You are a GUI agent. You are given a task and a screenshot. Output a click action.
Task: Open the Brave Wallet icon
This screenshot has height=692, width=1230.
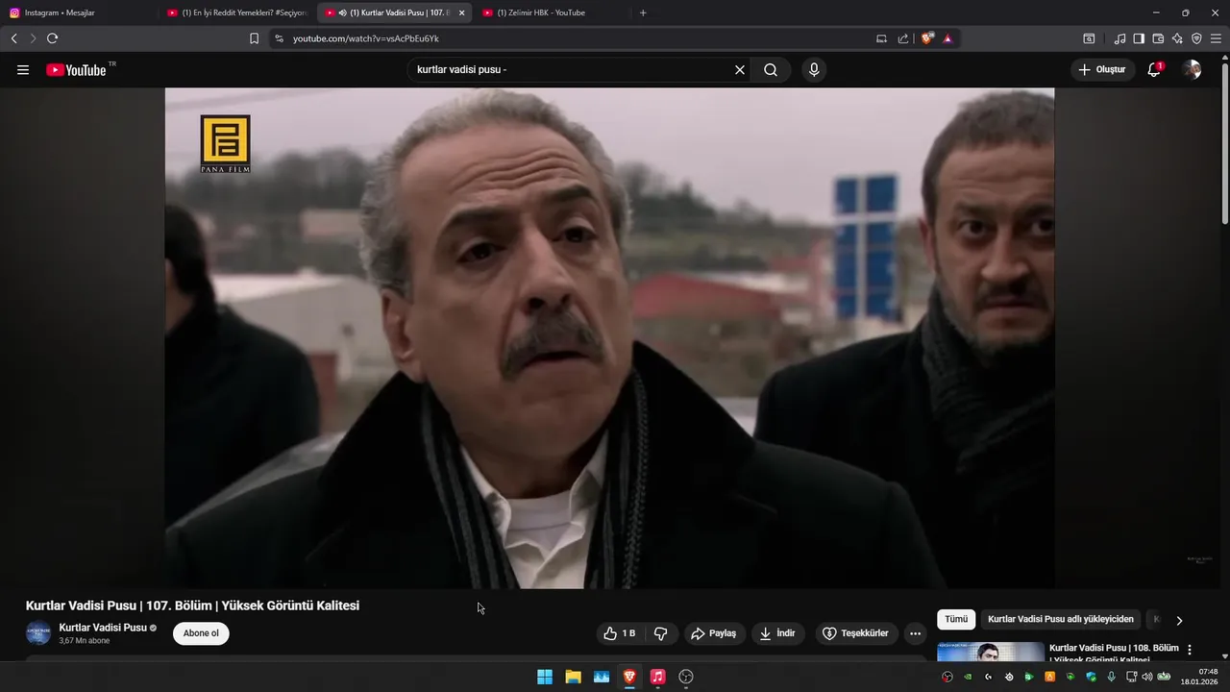tap(1158, 38)
